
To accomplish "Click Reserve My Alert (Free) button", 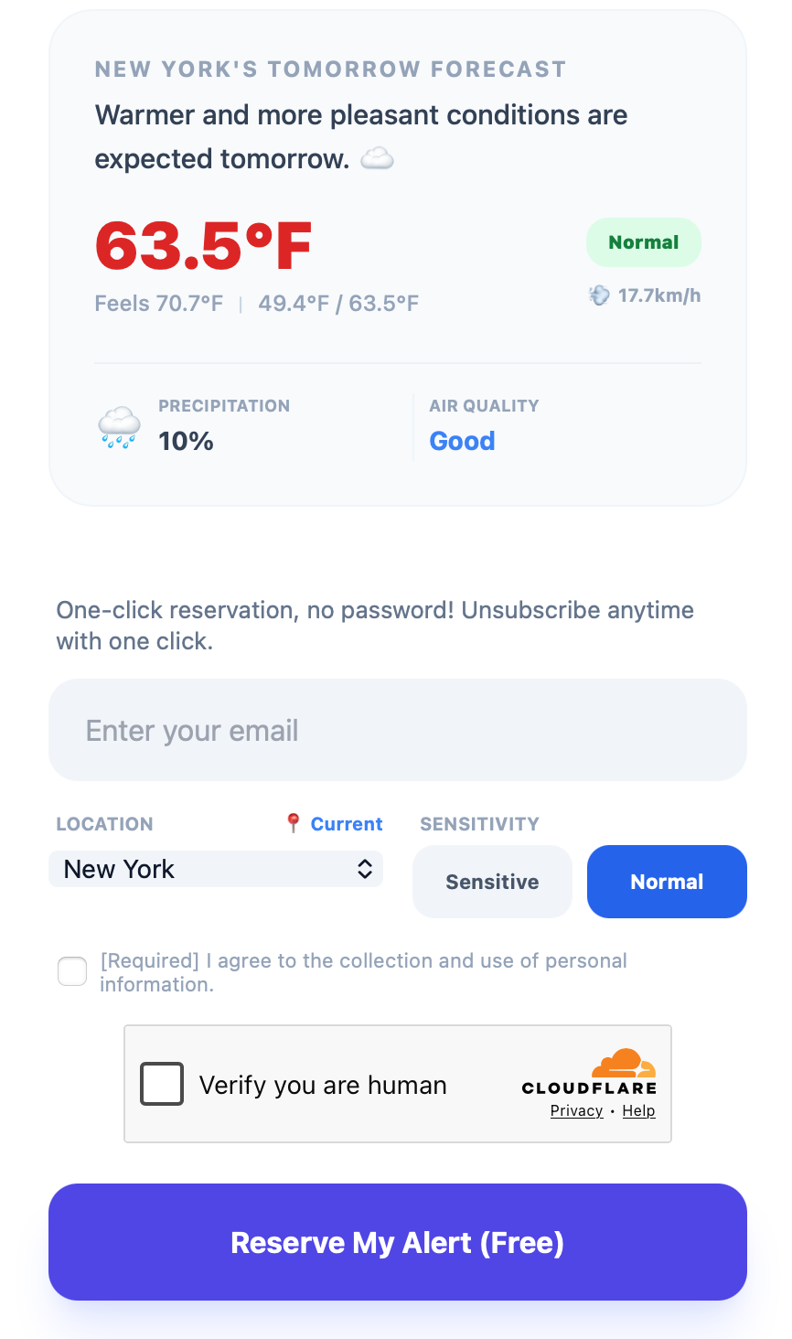I will coord(398,1242).
